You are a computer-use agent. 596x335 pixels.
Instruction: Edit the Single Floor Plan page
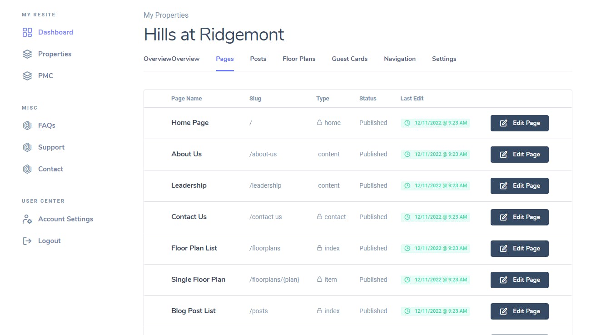(x=519, y=280)
